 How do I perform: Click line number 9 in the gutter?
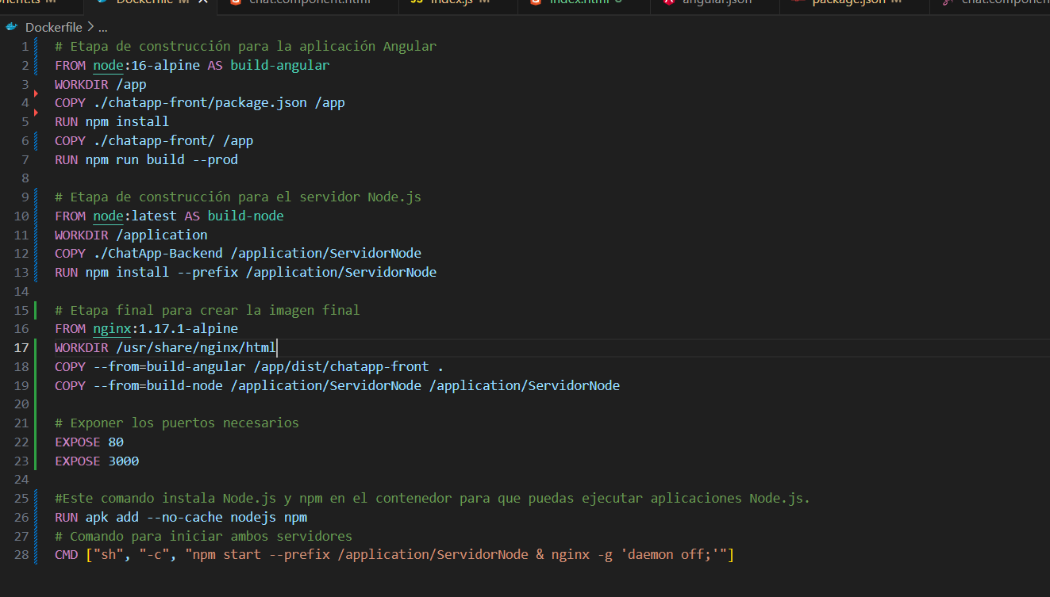point(25,197)
